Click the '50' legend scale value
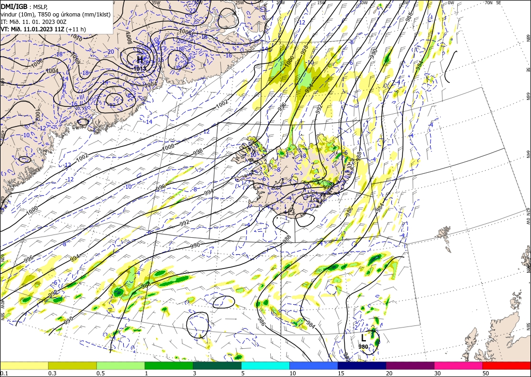 pyautogui.click(x=486, y=373)
